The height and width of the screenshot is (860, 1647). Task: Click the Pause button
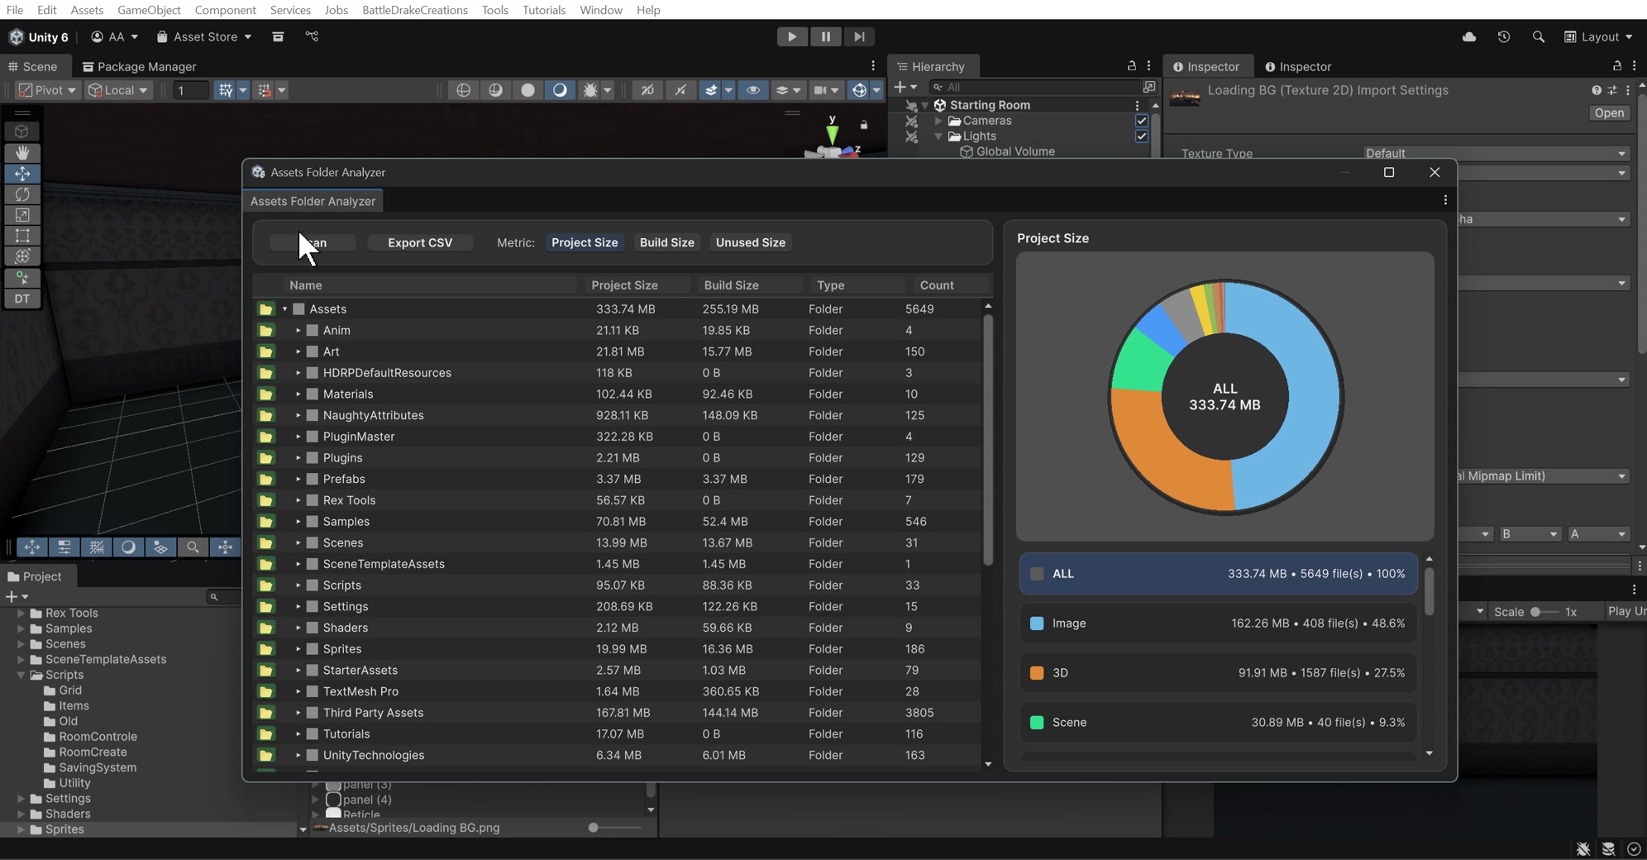[x=825, y=36]
